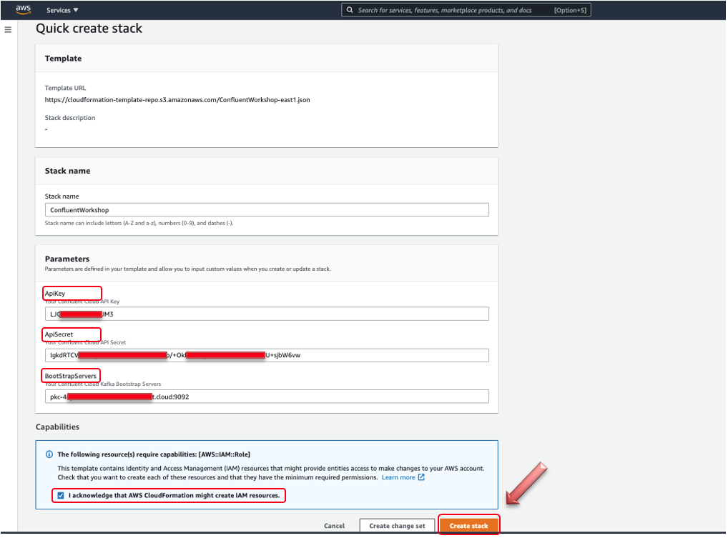Toggle the IAM resources acknowledgement checkbox
This screenshot has height=538, width=728.
click(61, 495)
